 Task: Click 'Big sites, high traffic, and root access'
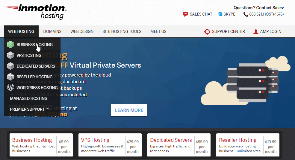[170, 149]
